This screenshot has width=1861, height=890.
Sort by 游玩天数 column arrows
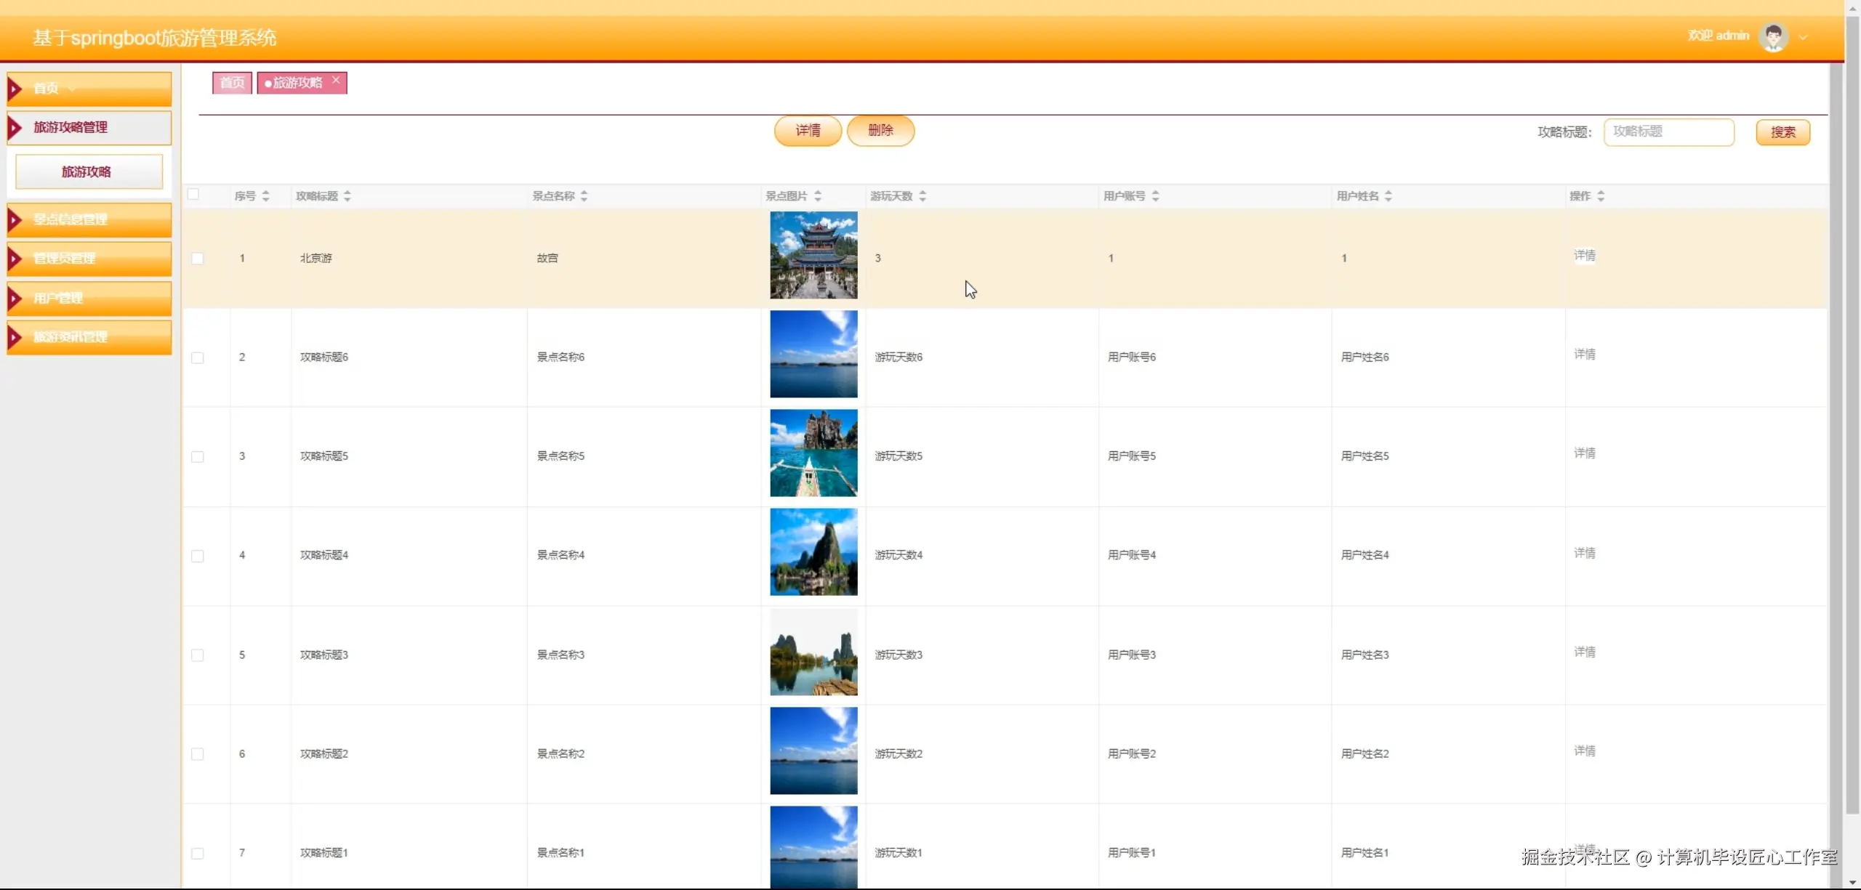(923, 196)
